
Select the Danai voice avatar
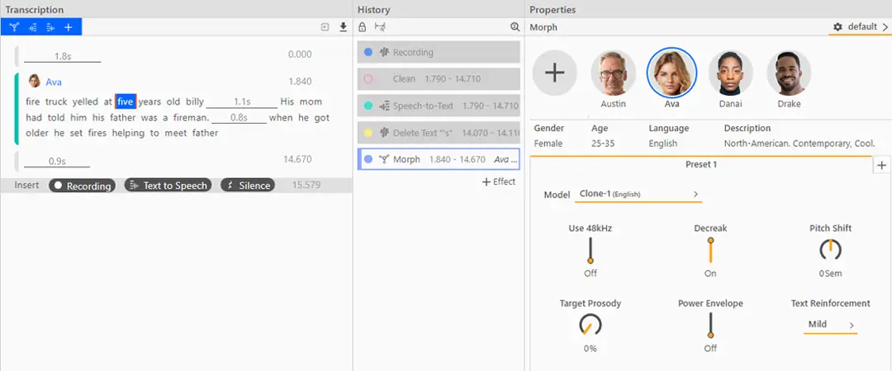click(730, 73)
